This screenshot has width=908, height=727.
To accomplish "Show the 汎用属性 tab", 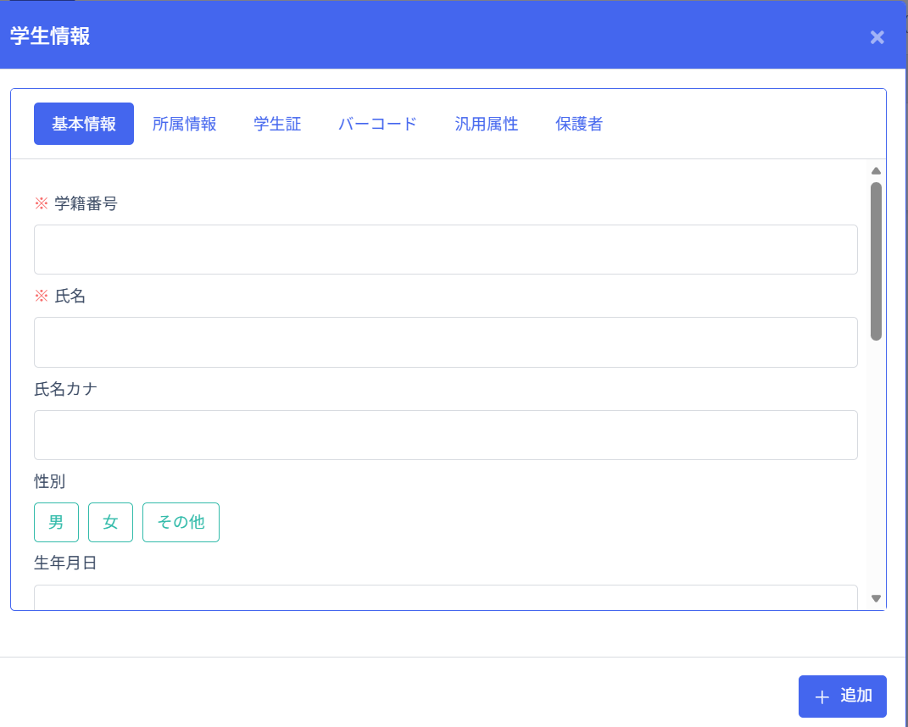I will [486, 124].
